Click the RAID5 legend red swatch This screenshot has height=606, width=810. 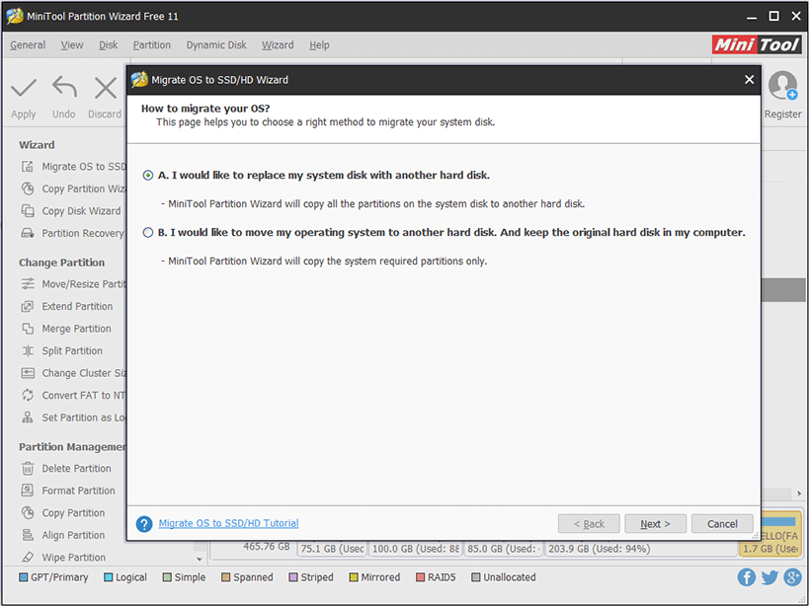pos(420,577)
